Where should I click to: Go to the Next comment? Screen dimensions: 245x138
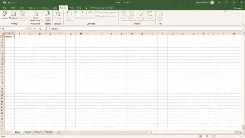[91, 15]
